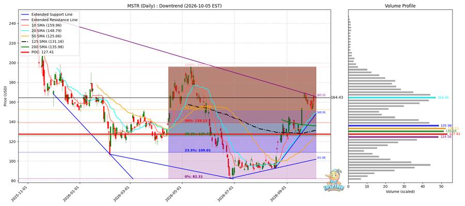
Task: Click the '10' volume axis tick
Action: [367, 187]
